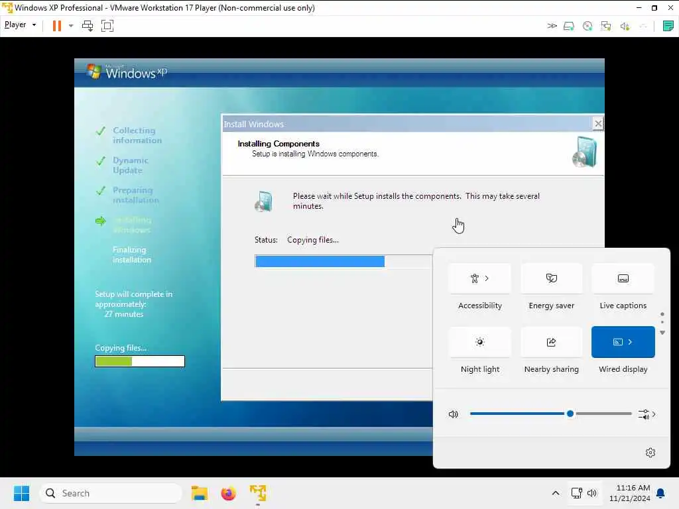The image size is (679, 509).
Task: Open the hard disk device icon
Action: (x=569, y=27)
